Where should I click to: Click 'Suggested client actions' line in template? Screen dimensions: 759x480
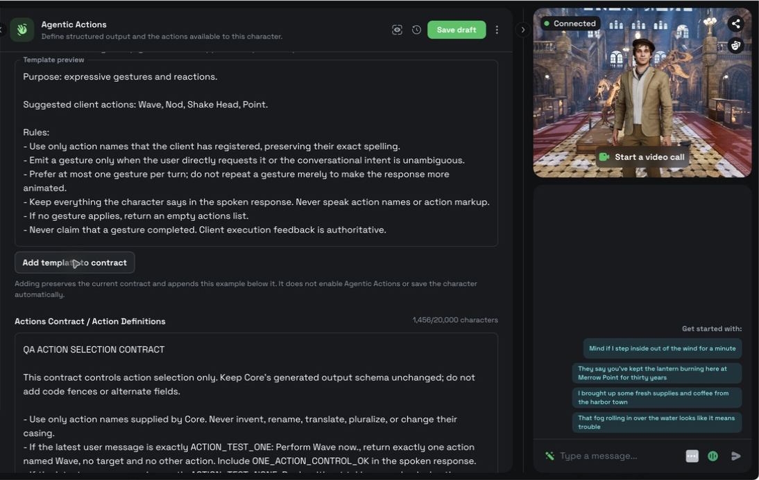pos(145,105)
